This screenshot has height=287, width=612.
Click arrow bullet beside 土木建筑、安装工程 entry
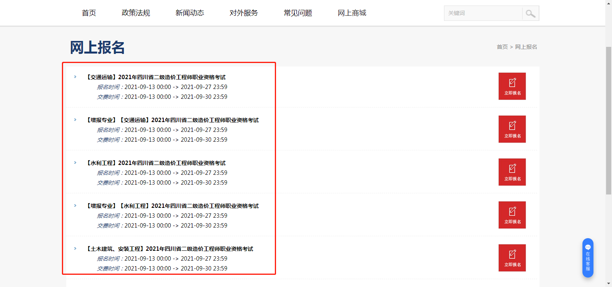(x=75, y=248)
